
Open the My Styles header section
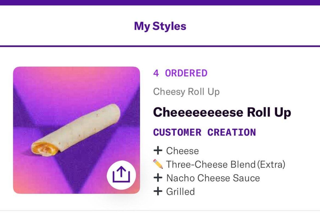160,26
